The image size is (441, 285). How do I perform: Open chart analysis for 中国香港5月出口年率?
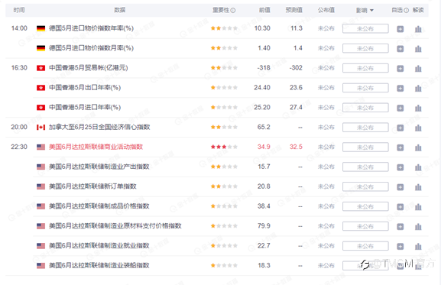tap(418, 89)
